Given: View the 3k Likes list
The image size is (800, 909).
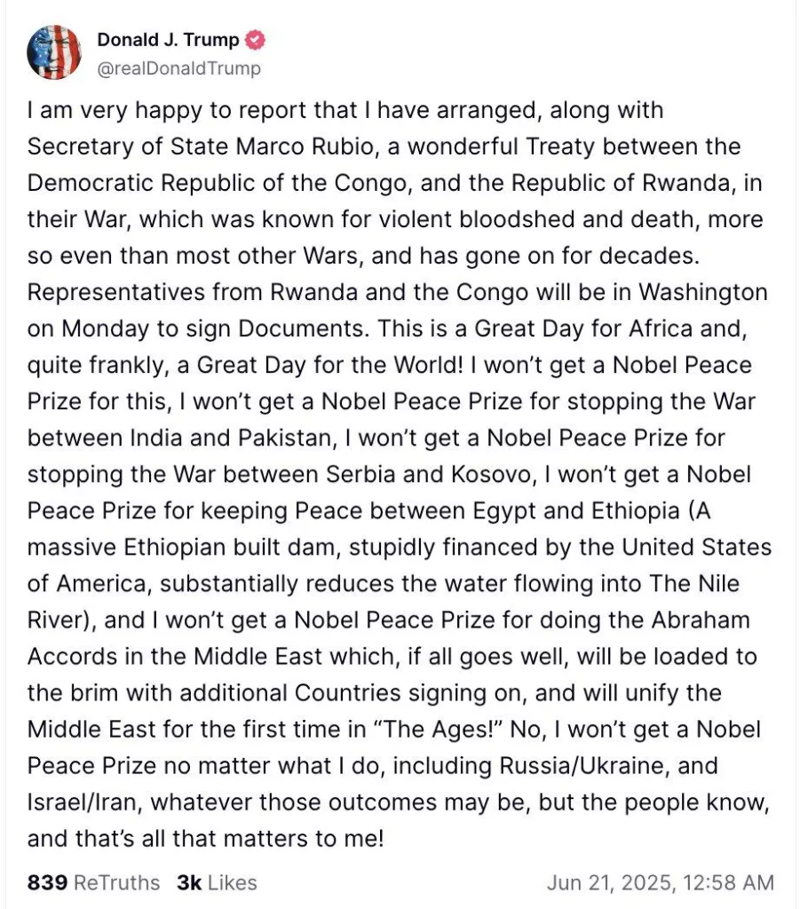Looking at the screenshot, I should tap(217, 882).
